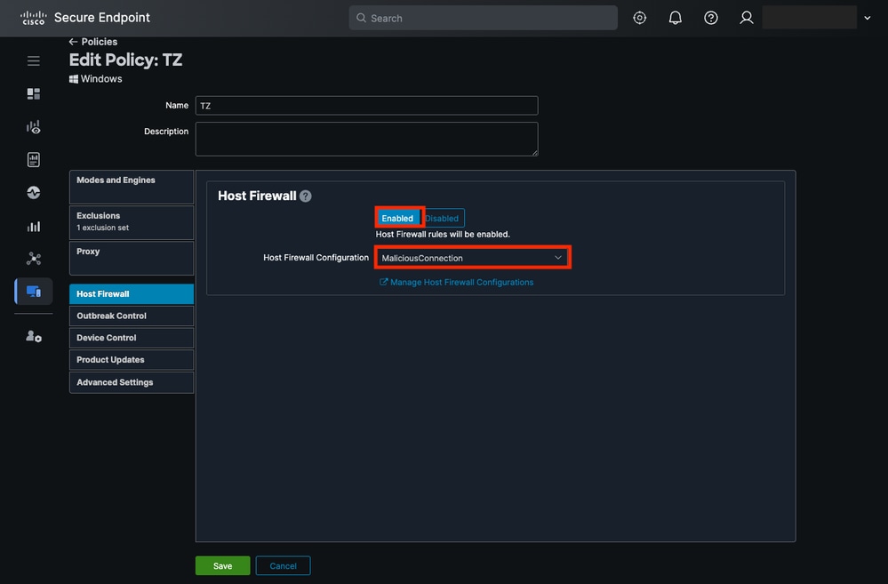Image resolution: width=888 pixels, height=584 pixels.
Task: Click the "Windows" platform label
Action: pos(96,79)
